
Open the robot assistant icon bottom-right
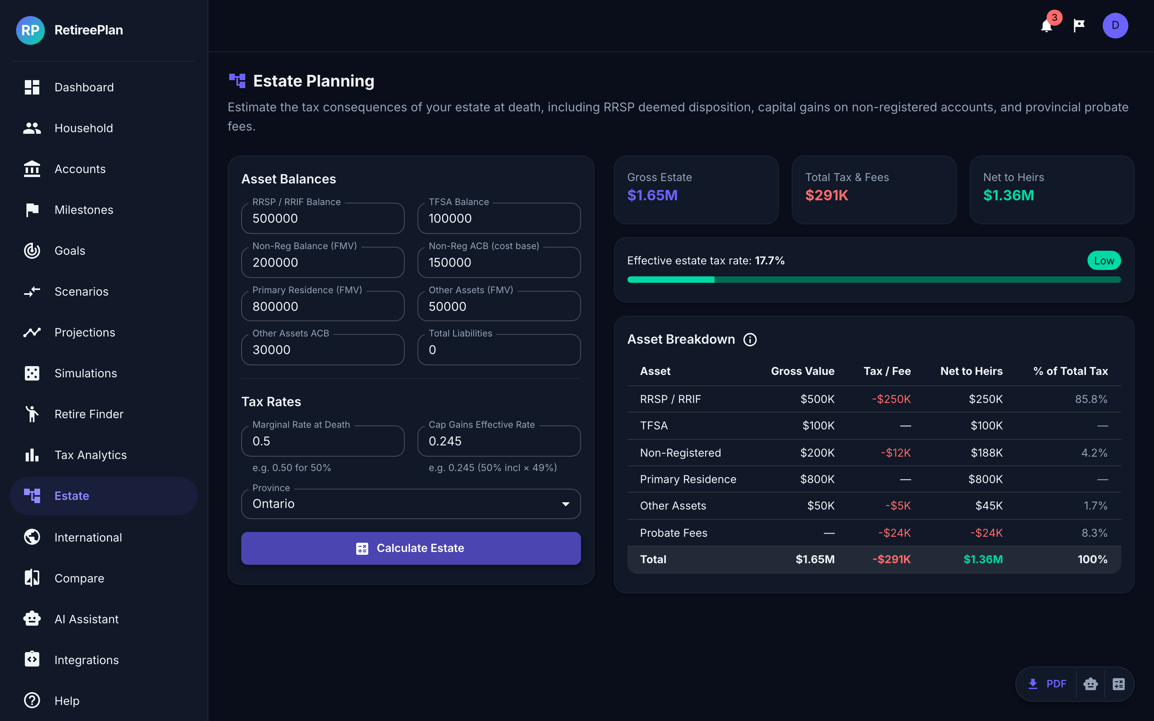coord(1090,684)
